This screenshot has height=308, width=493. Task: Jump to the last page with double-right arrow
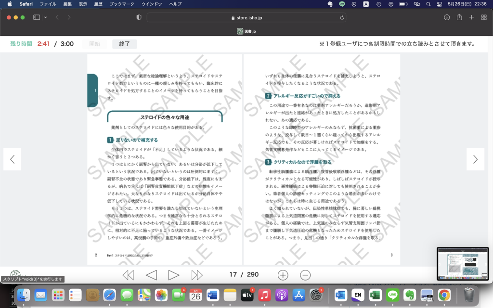coord(197,275)
